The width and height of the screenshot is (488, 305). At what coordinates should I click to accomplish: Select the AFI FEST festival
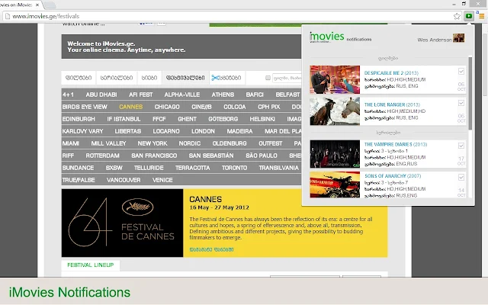(140, 95)
